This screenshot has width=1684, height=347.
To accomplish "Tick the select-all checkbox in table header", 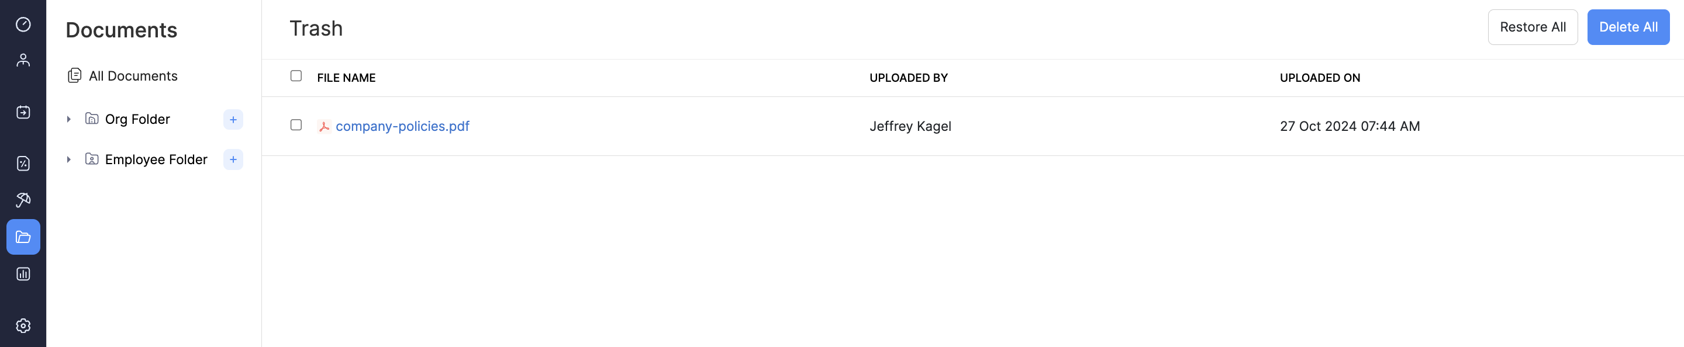I will pyautogui.click(x=296, y=76).
